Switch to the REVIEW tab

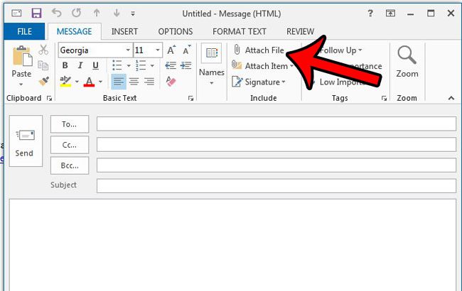tap(300, 31)
